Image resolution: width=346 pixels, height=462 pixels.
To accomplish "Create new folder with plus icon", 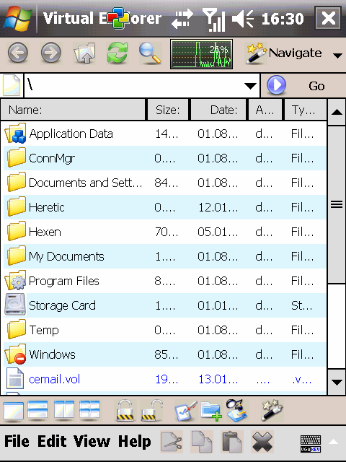I will pyautogui.click(x=211, y=411).
